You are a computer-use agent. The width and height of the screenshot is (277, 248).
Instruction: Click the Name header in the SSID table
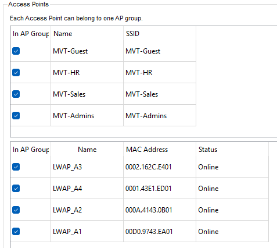87,34
